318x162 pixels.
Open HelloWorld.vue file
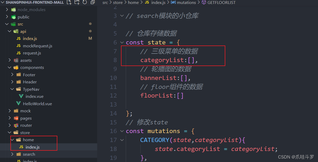click(x=37, y=104)
